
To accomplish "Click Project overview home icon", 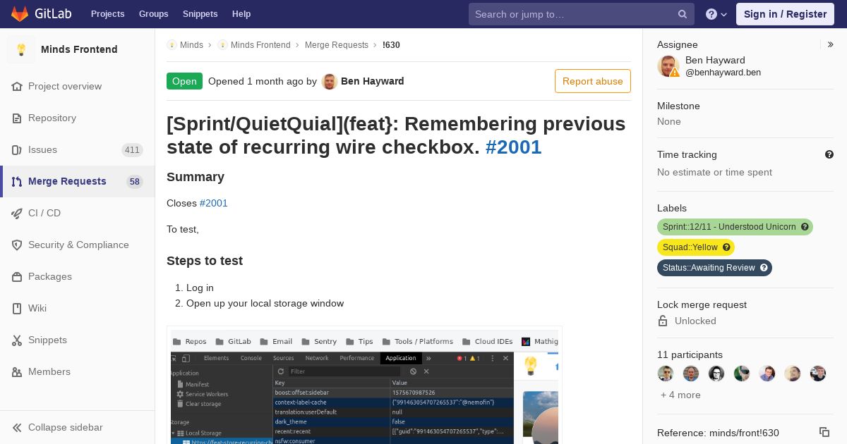I will click(x=17, y=86).
